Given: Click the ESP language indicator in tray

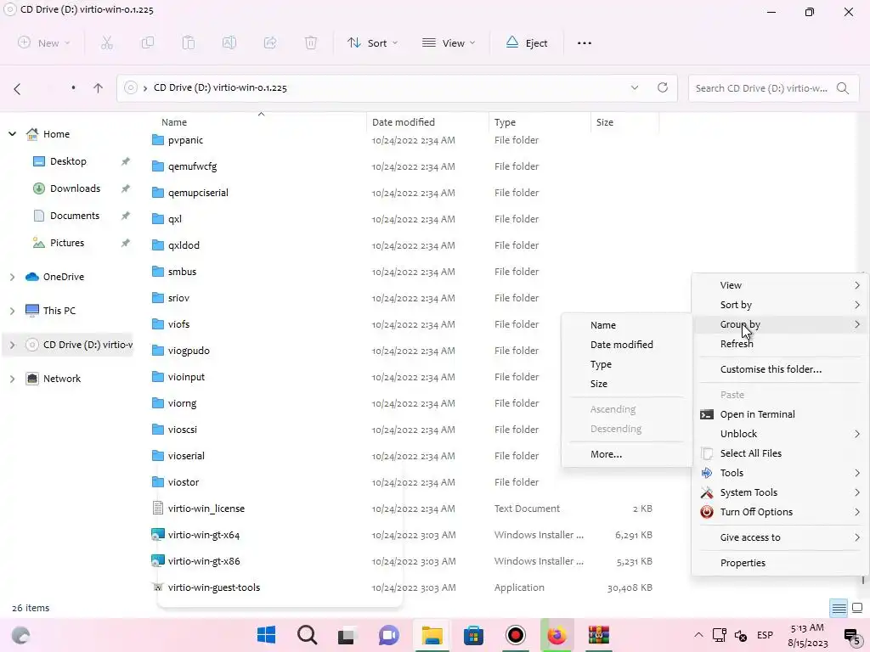Looking at the screenshot, I should (x=765, y=635).
